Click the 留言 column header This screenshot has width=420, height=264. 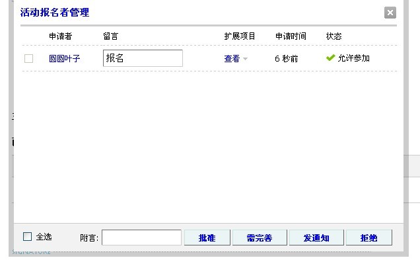(111, 36)
